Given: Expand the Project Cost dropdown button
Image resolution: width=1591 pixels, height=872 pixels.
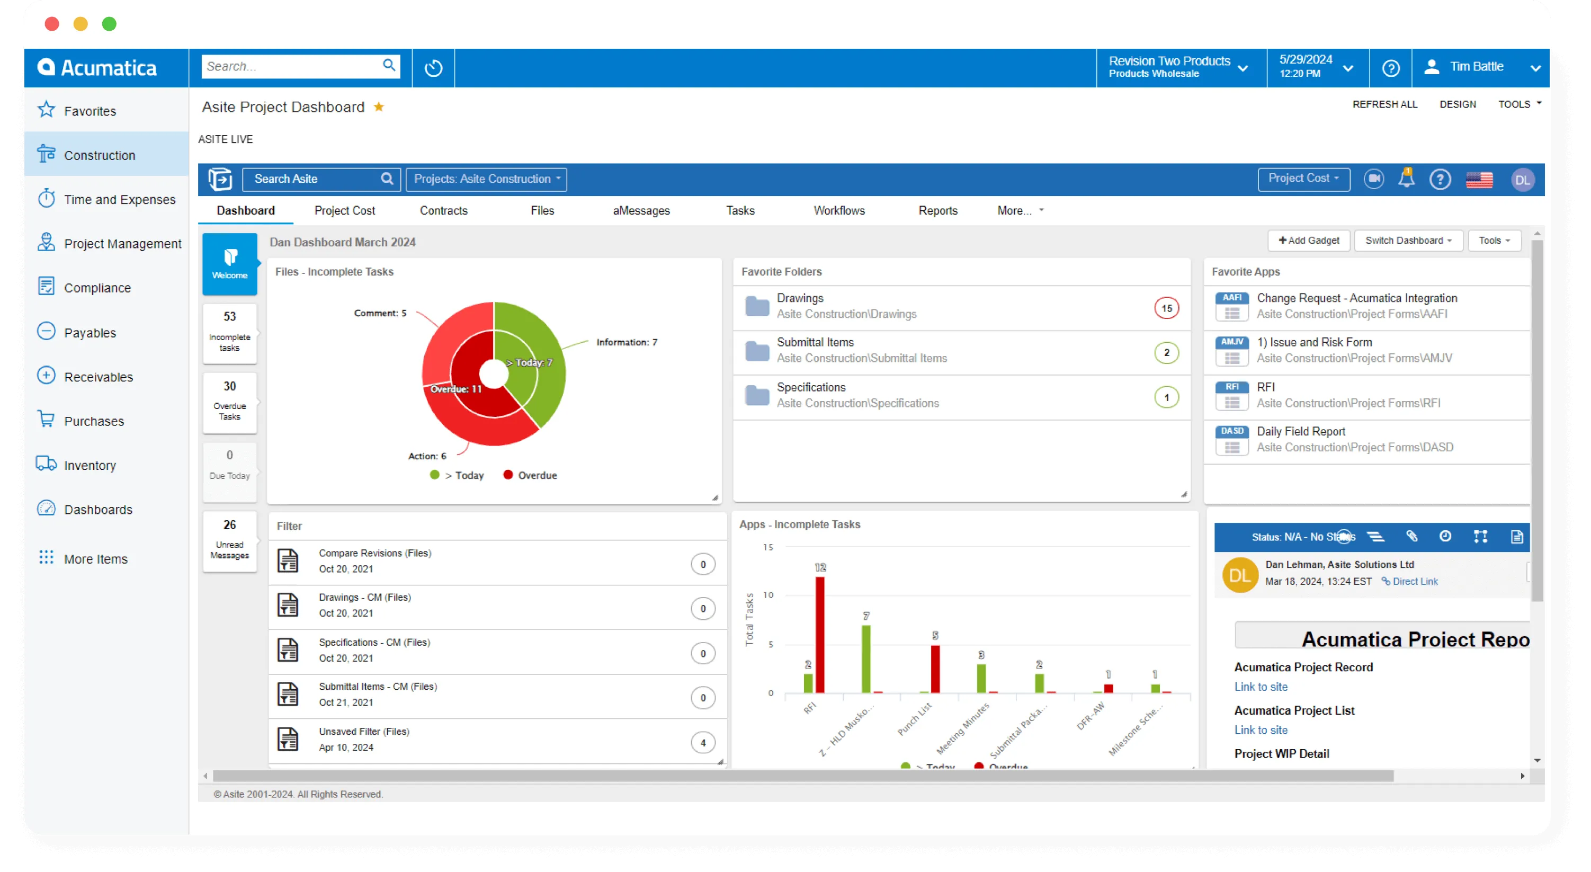Looking at the screenshot, I should [x=1303, y=179].
